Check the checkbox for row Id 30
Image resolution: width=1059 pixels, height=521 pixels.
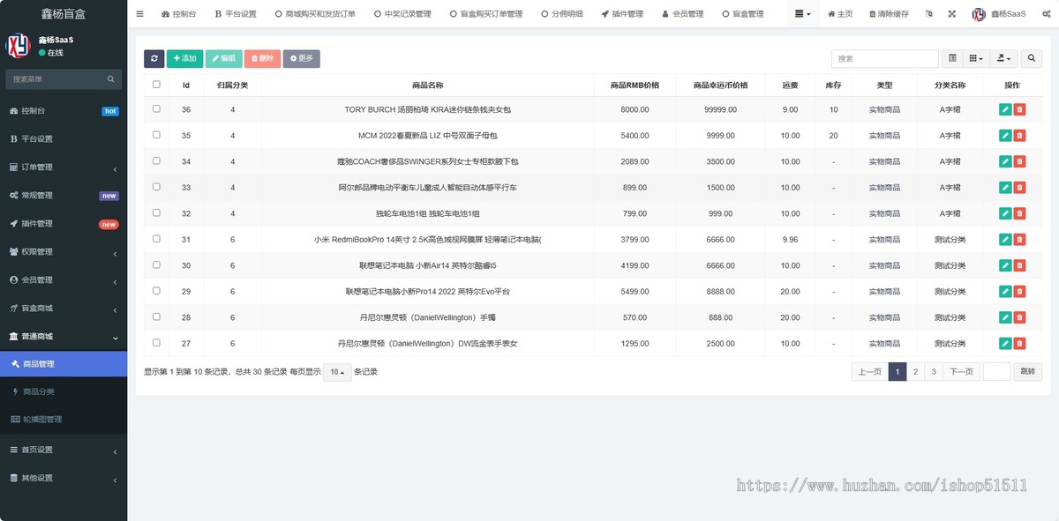tap(156, 264)
